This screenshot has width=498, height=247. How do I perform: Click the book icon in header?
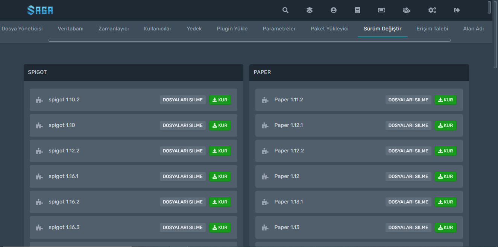[357, 11]
